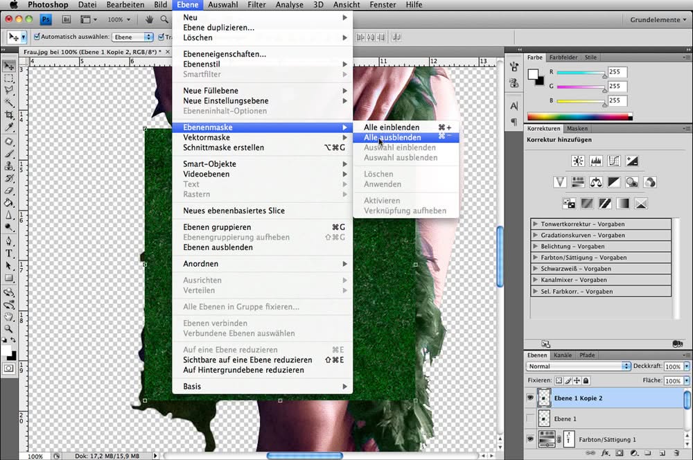The image size is (693, 460).
Task: Add Brightness/Contrast adjustment icon
Action: pos(578,161)
